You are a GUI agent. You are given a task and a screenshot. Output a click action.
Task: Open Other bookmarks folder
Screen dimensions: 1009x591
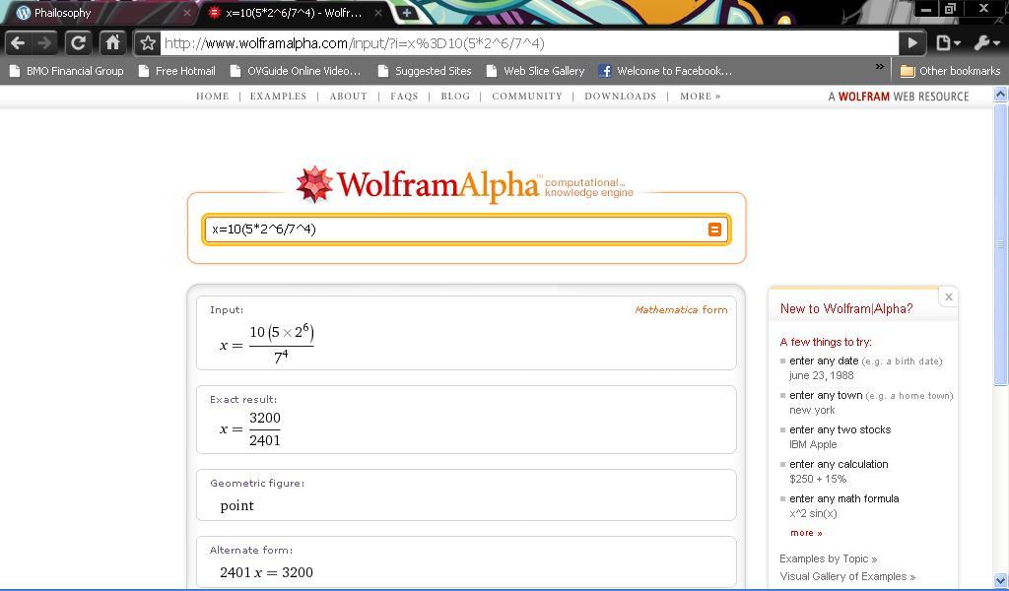coord(951,71)
